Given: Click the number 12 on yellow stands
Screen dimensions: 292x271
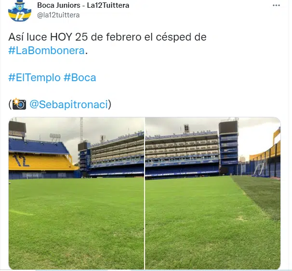Looking at the screenshot, I should pyautogui.click(x=21, y=160).
